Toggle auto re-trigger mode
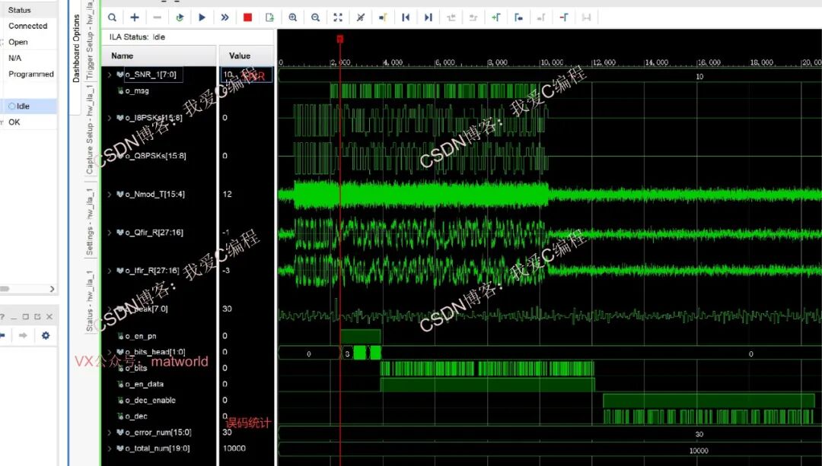The height and width of the screenshot is (466, 822). click(180, 17)
